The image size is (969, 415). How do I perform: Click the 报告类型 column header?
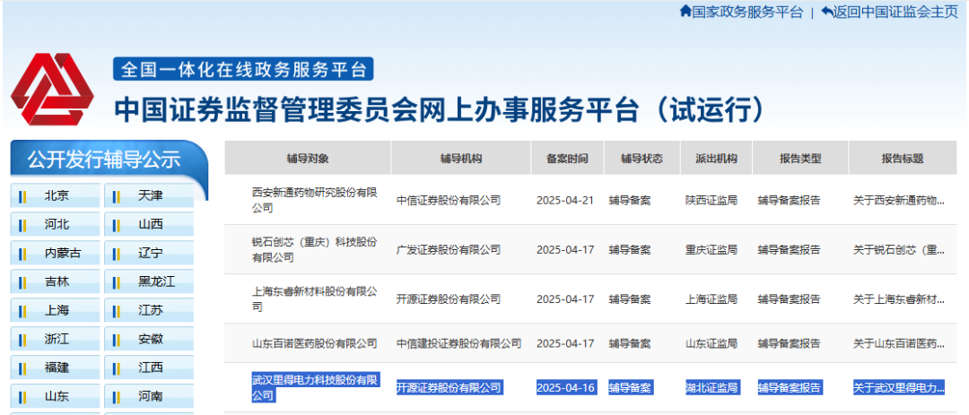(x=800, y=158)
